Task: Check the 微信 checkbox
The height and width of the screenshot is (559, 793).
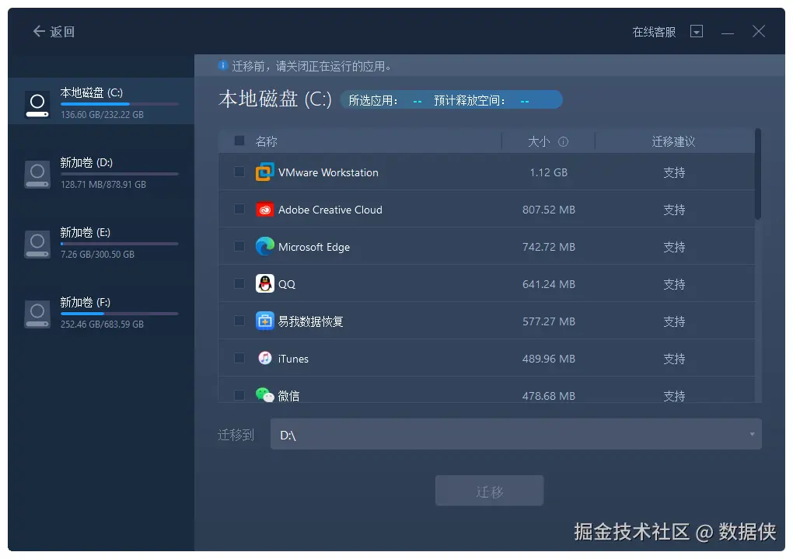Action: [x=239, y=395]
